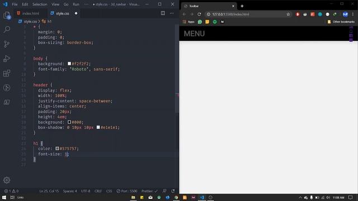Change encoding via UTF-8 status item
The height and width of the screenshot is (201, 358).
click(x=86, y=191)
